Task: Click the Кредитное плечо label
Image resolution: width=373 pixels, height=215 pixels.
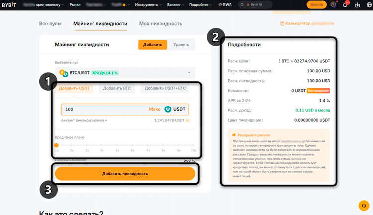Action: pos(70,137)
